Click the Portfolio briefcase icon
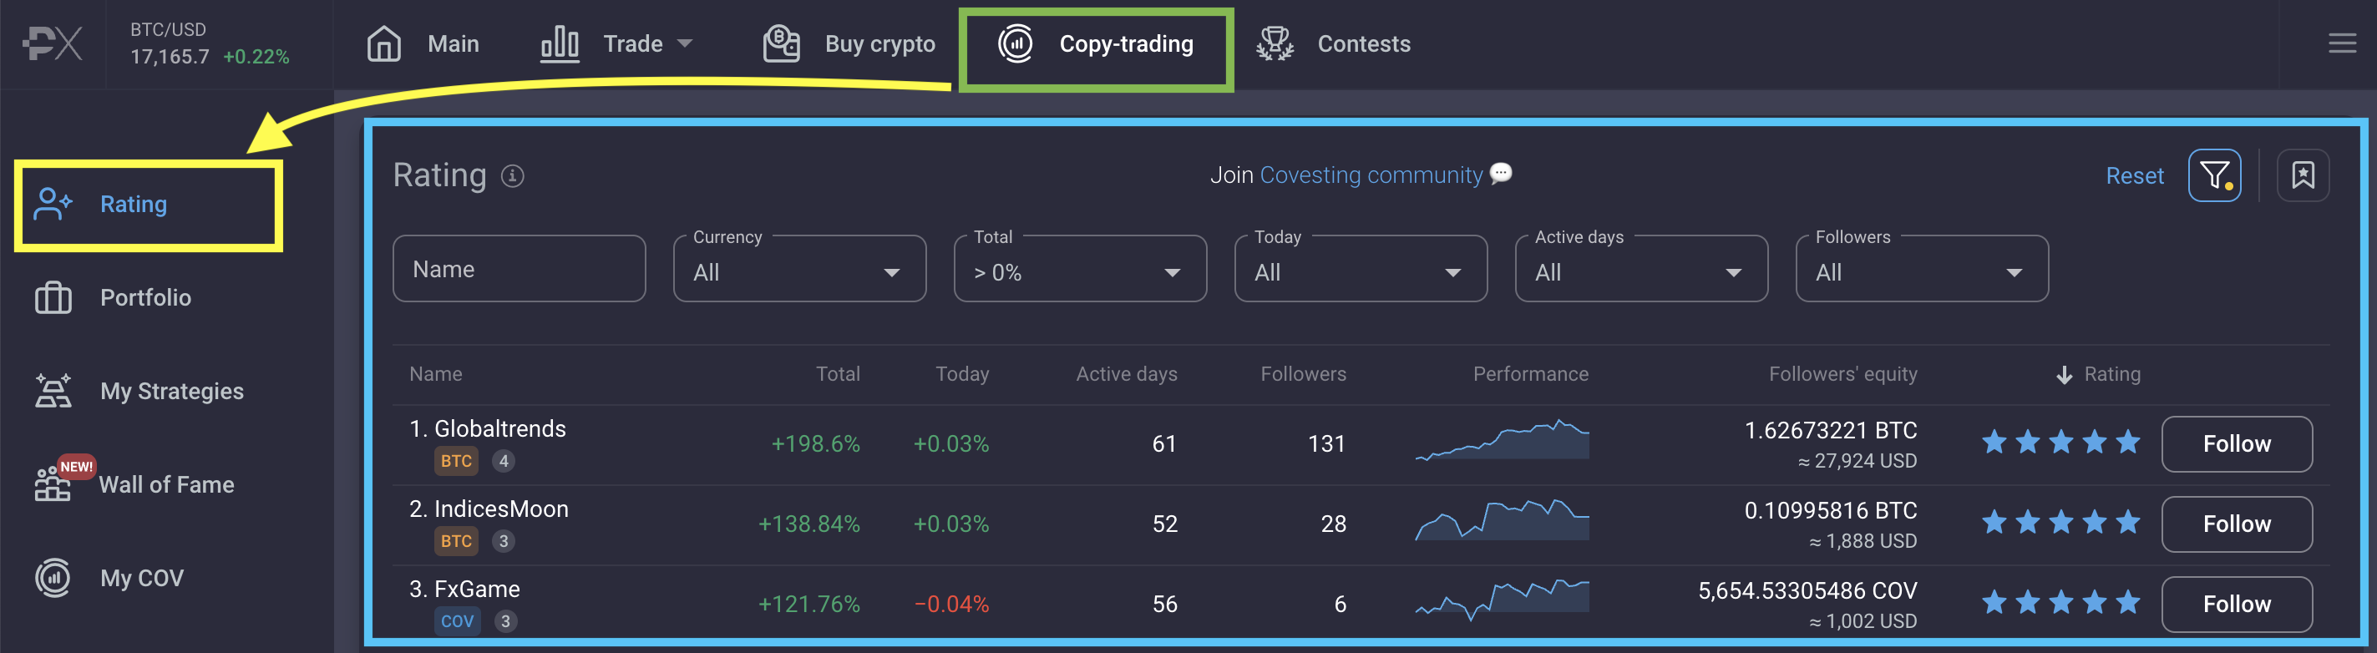This screenshot has height=653, width=2377. pos(53,298)
